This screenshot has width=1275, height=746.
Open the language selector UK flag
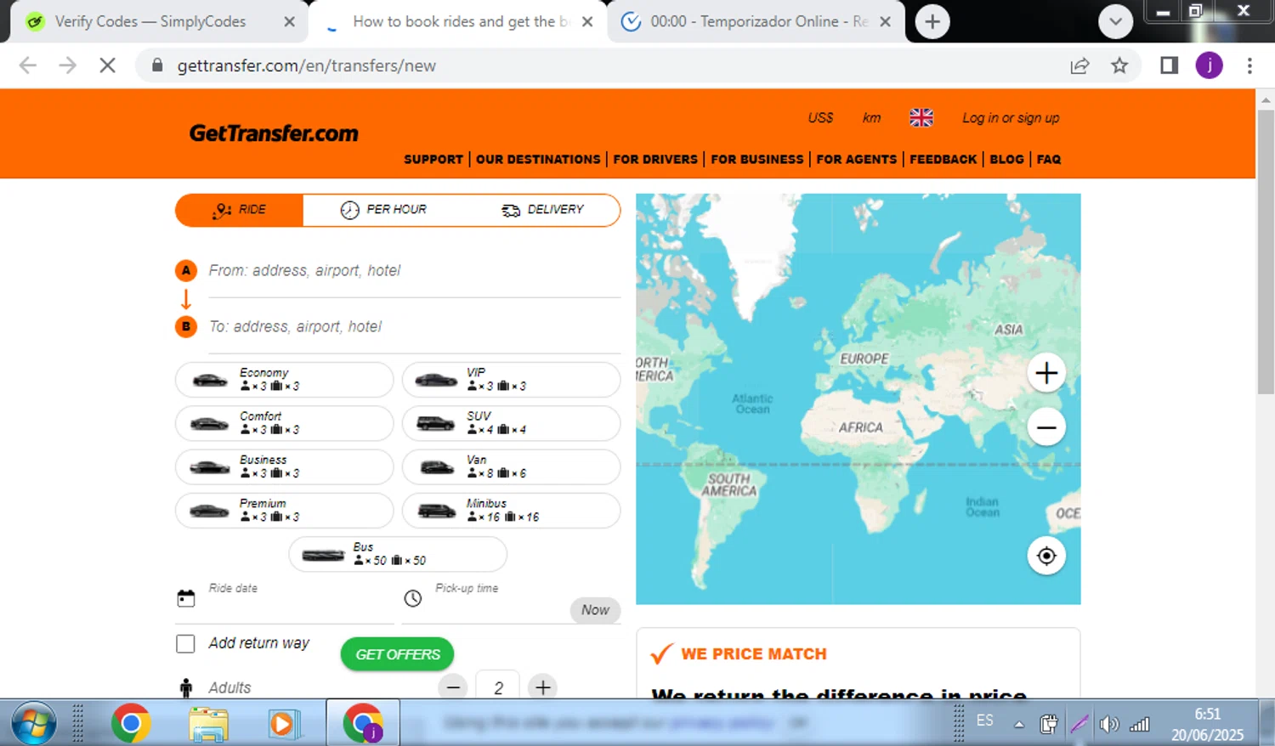pos(921,118)
